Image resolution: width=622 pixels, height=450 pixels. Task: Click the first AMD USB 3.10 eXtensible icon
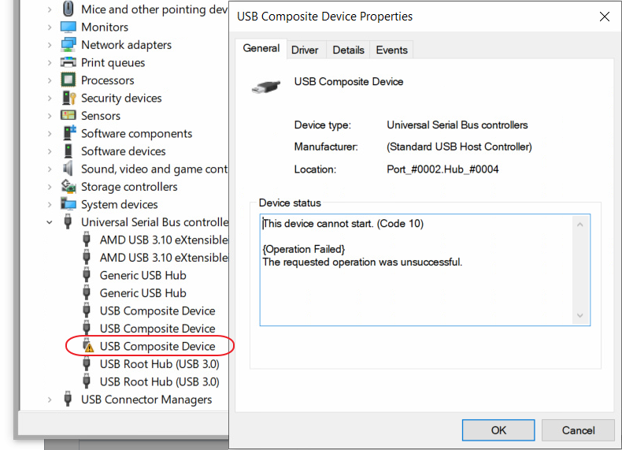tap(87, 240)
